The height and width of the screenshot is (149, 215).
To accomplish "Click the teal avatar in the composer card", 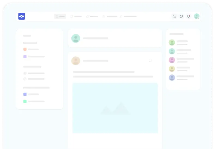I will pos(76,38).
